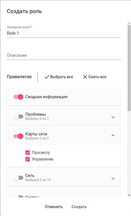
Task: Click the Описание input field
Action: (64, 56)
